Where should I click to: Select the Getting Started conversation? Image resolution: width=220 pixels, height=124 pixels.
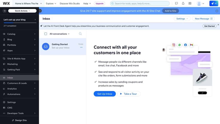[63, 47]
